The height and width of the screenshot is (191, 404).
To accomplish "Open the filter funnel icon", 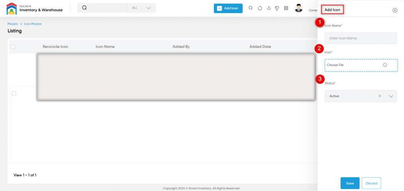I will 277,8.
